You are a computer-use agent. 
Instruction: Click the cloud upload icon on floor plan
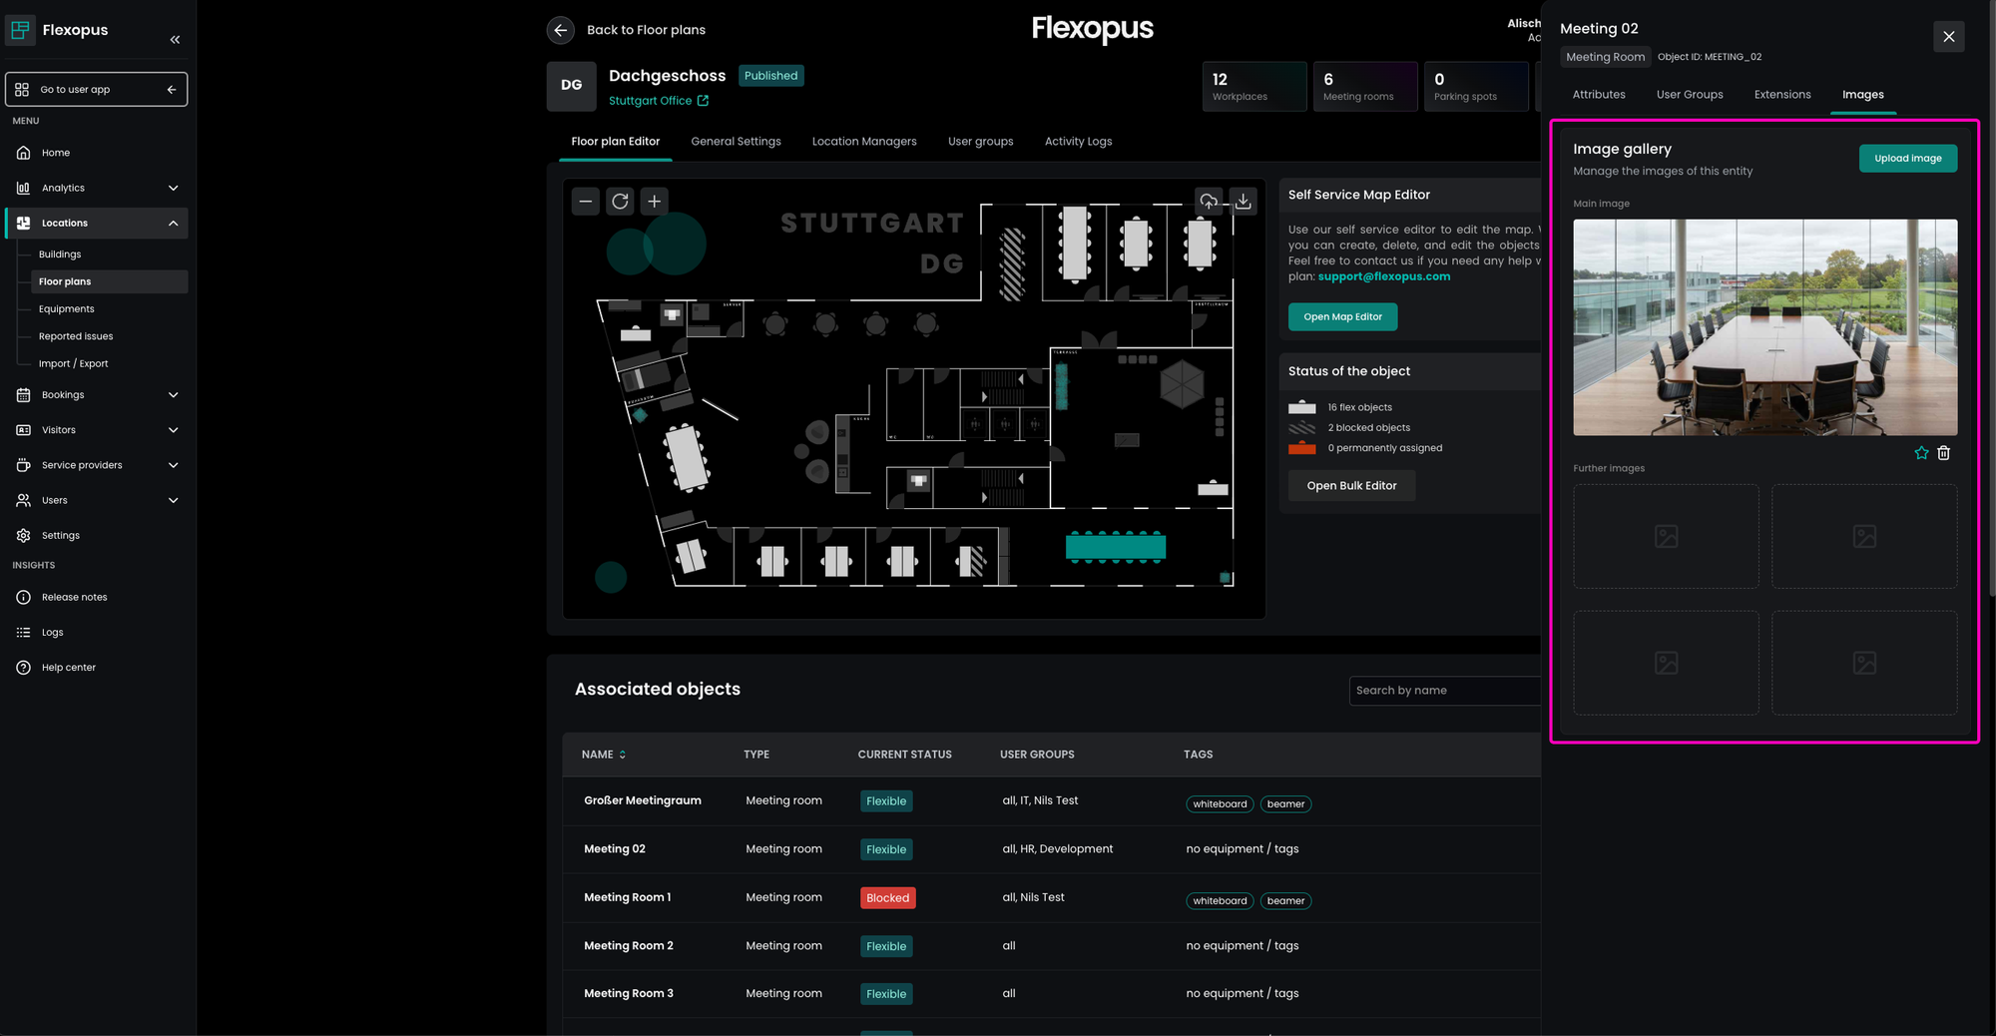(1209, 202)
